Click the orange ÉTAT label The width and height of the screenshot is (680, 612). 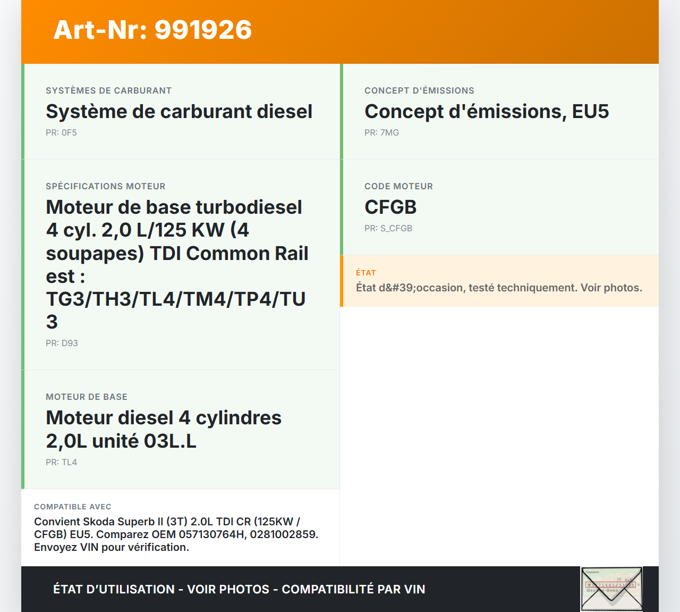point(366,273)
